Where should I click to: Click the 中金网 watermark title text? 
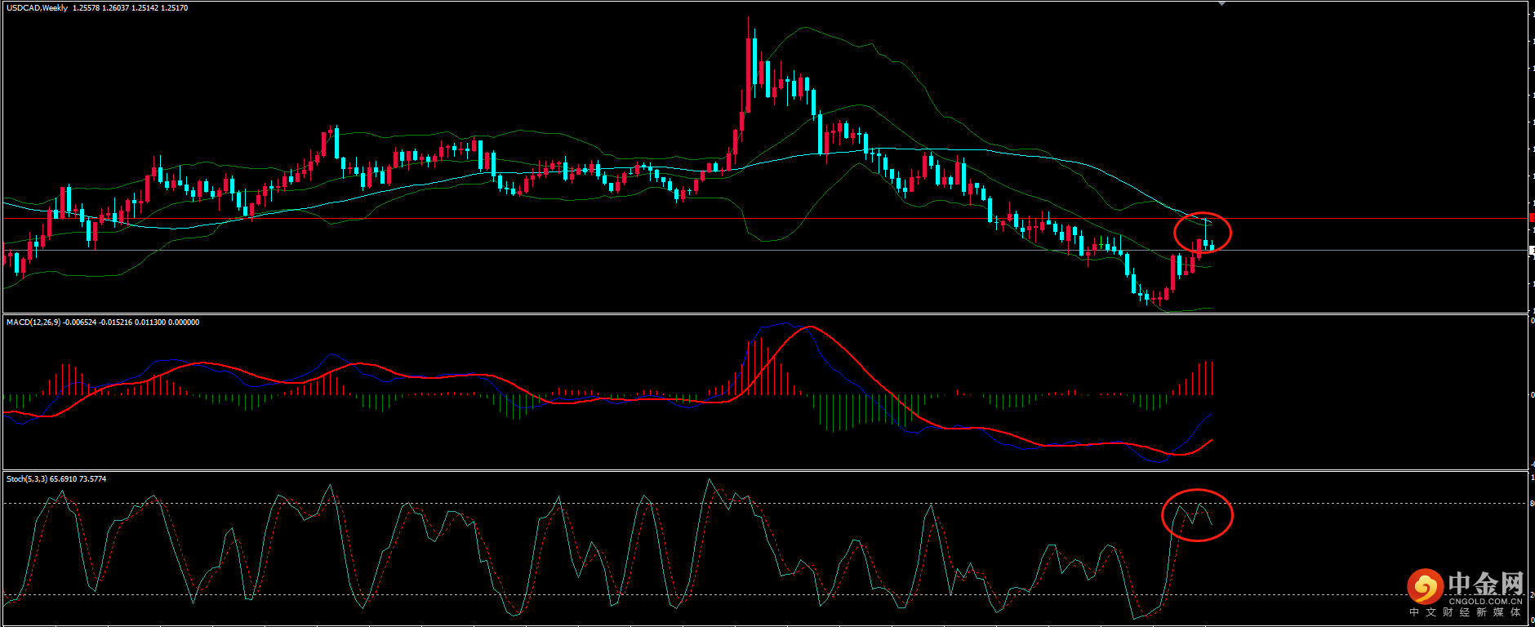(1485, 583)
